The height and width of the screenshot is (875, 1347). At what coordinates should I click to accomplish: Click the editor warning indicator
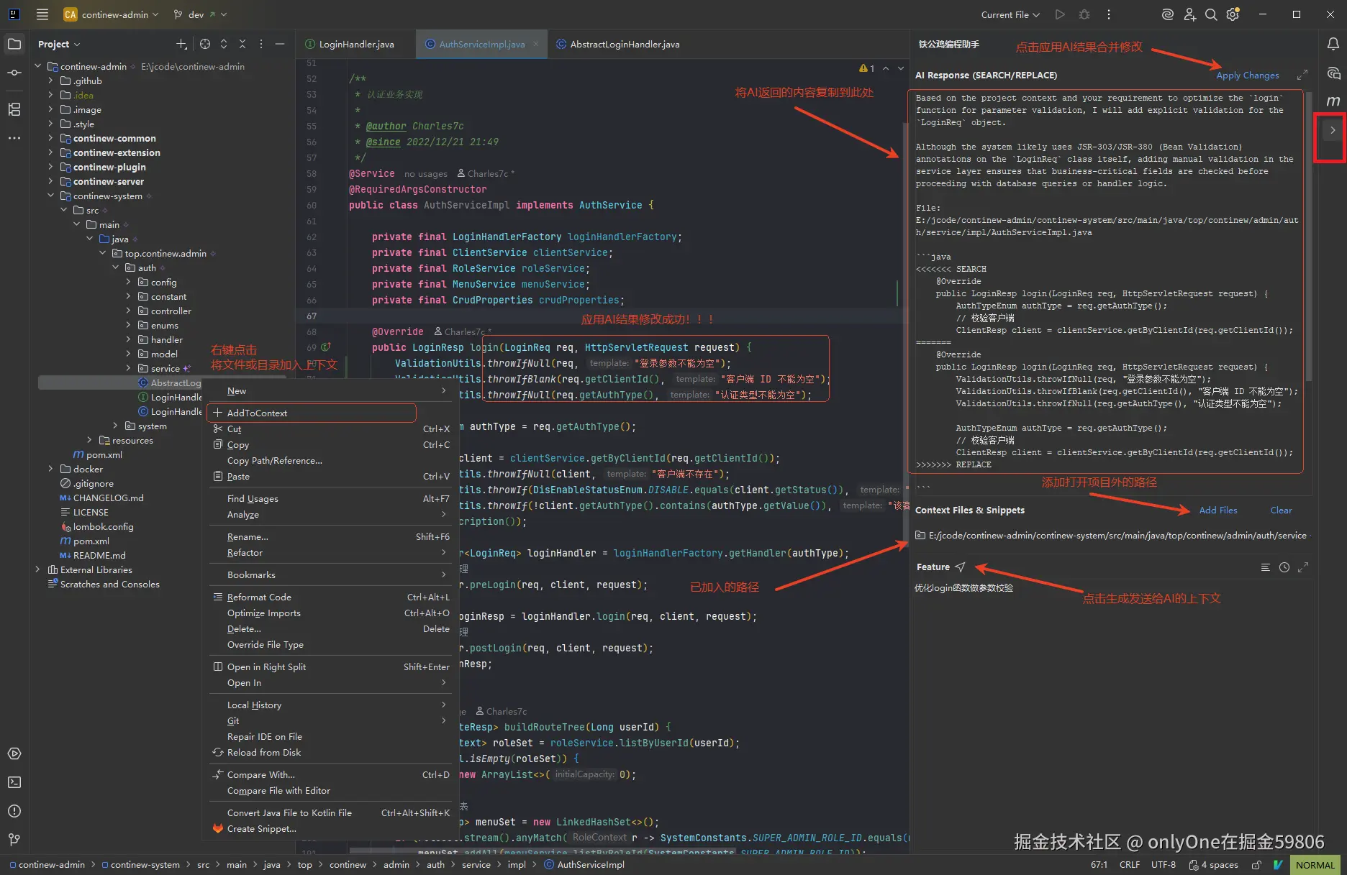[x=866, y=68]
